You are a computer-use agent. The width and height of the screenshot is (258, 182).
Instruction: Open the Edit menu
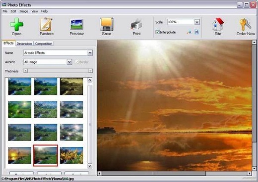coord(13,11)
